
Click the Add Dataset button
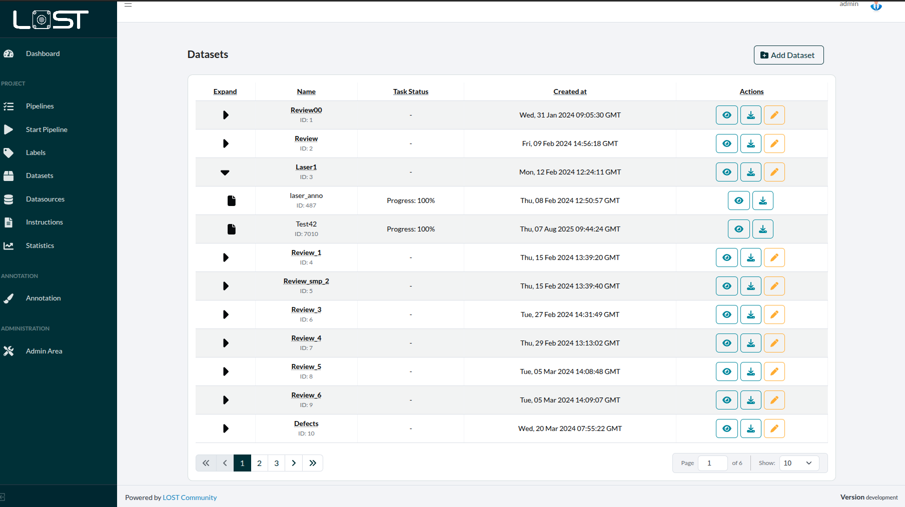tap(788, 55)
